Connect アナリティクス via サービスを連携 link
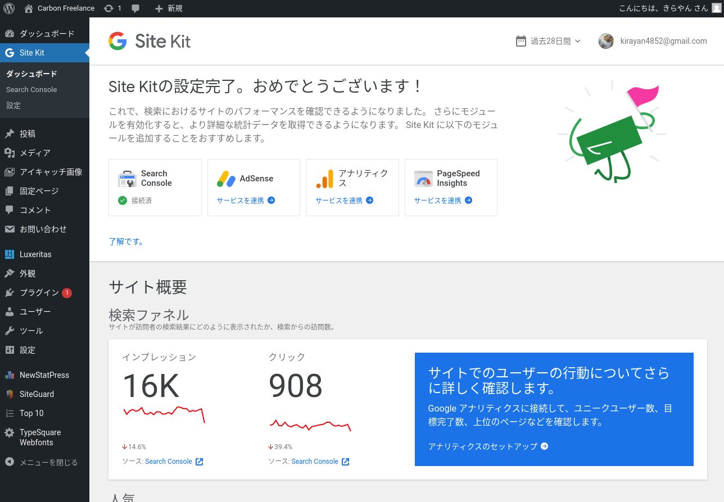The width and height of the screenshot is (724, 502). pyautogui.click(x=344, y=200)
